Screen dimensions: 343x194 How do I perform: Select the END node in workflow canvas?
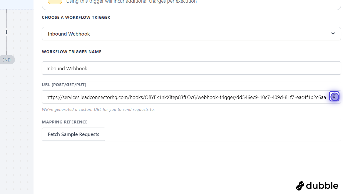pos(6,60)
